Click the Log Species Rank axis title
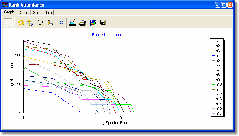The image size is (239, 136). pos(113,123)
